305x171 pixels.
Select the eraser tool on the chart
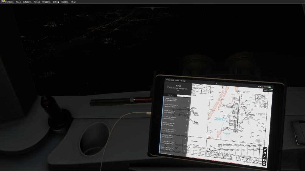click(264, 153)
